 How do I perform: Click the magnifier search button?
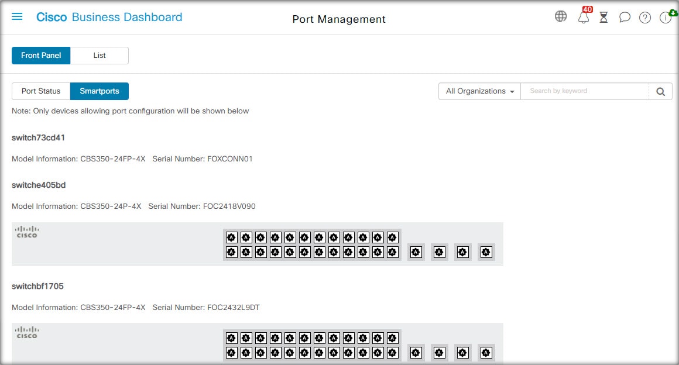(x=660, y=91)
